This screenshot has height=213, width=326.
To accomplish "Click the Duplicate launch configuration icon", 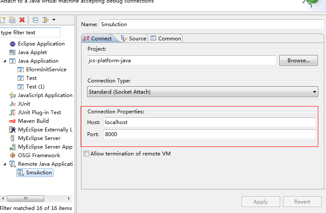I will (x=12, y=20).
